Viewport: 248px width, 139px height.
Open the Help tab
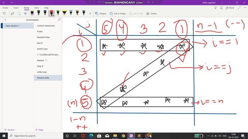[x=46, y=8]
